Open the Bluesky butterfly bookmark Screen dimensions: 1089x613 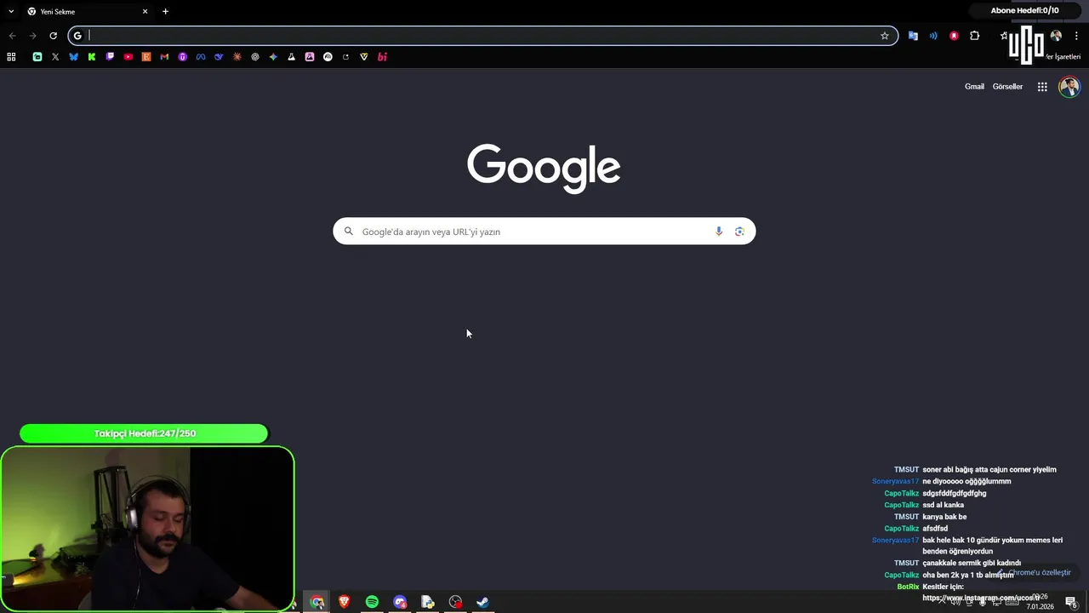[x=73, y=57]
